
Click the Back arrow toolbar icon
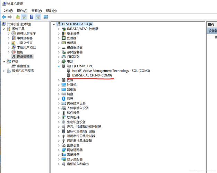click(x=4, y=17)
